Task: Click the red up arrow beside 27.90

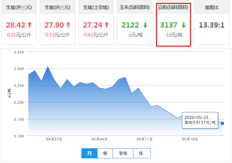Action: coord(68,25)
